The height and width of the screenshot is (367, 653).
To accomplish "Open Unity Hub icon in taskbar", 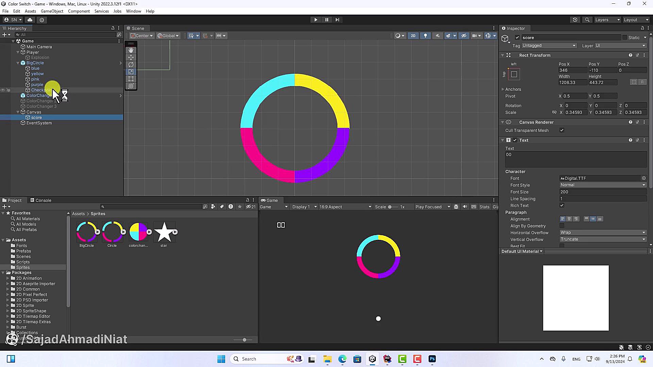I will 372,359.
